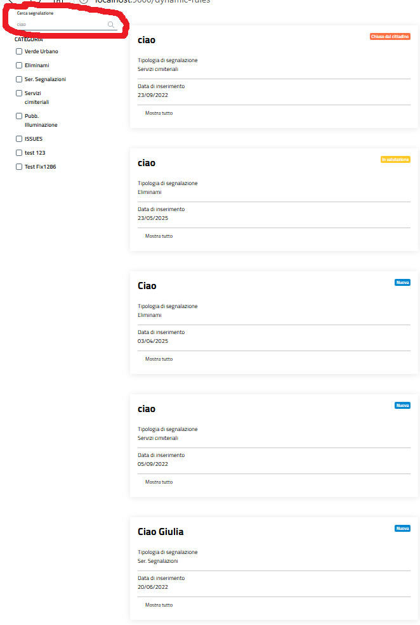The image size is (420, 625).
Task: Tick the Pubb. Illuminazione checkbox
Action: pyautogui.click(x=19, y=116)
